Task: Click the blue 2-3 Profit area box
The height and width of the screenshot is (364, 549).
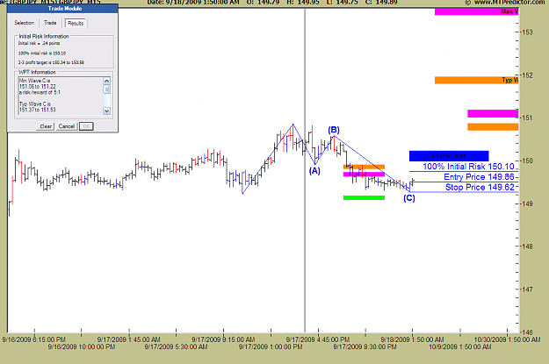Action: pos(449,156)
